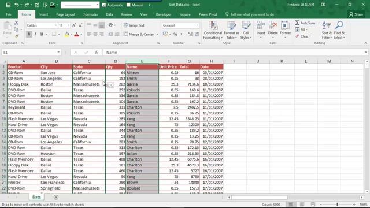Click the AutoSum button
Viewport: 370px width, 208px height.
(305, 23)
